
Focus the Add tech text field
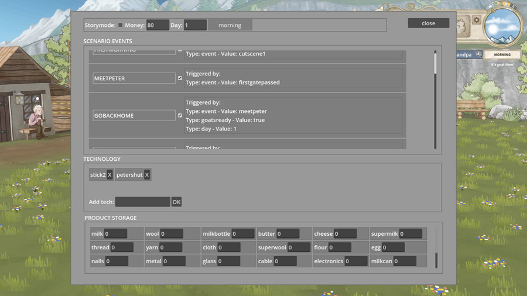143,202
